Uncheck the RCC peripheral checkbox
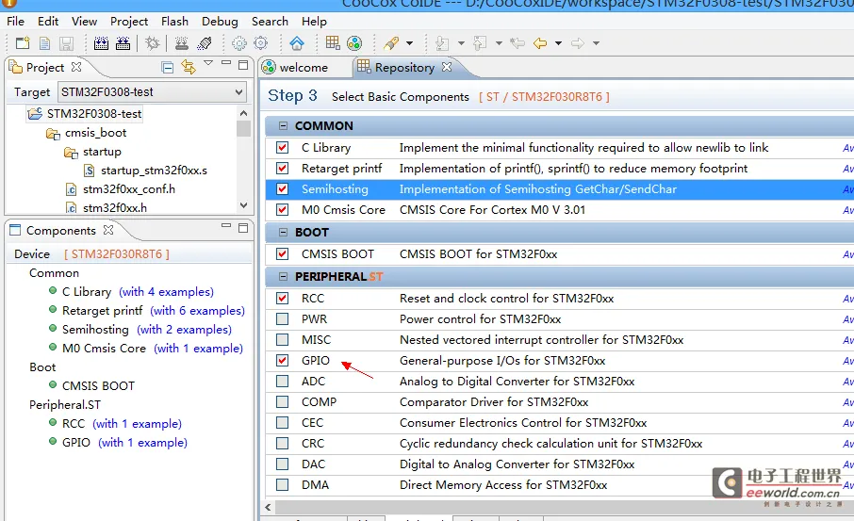Image resolution: width=854 pixels, height=521 pixels. click(x=282, y=299)
